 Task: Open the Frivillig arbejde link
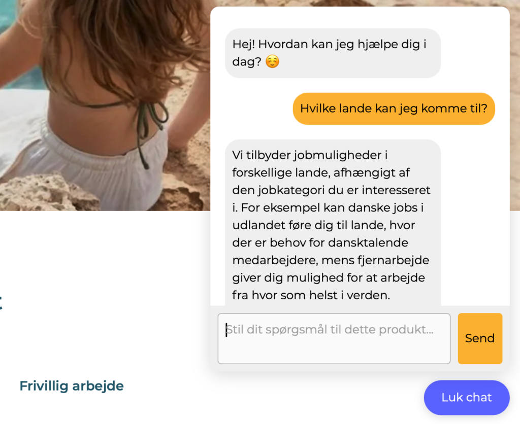click(72, 386)
